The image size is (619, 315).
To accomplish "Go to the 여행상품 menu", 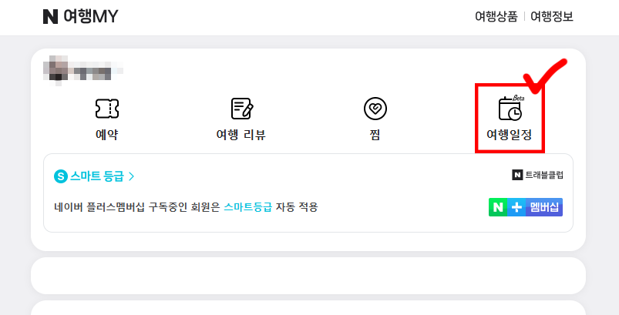I will pyautogui.click(x=496, y=17).
